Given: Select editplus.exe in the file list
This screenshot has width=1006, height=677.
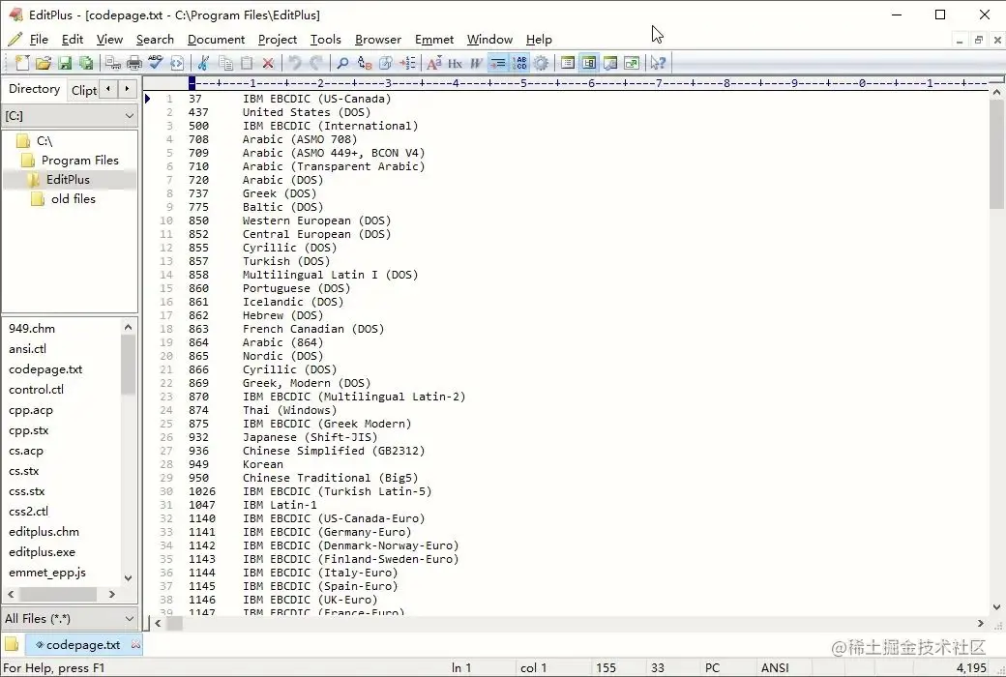Looking at the screenshot, I should [42, 552].
